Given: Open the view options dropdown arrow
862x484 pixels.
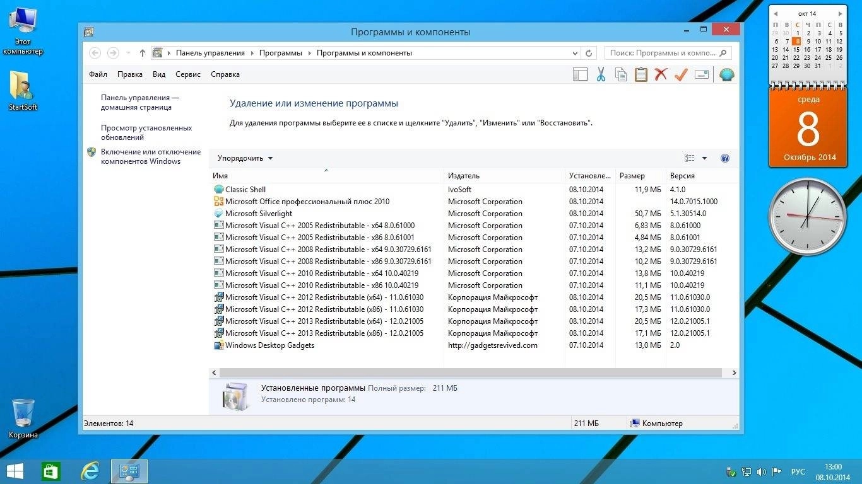Looking at the screenshot, I should (x=704, y=158).
